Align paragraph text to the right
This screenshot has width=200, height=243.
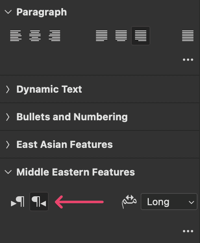(x=54, y=36)
